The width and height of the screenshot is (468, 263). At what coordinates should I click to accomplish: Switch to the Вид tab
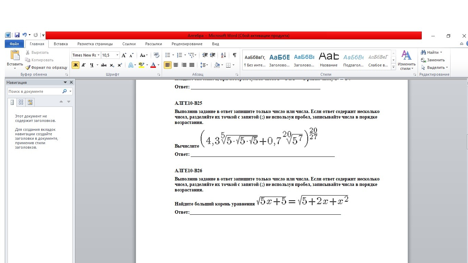pos(215,44)
